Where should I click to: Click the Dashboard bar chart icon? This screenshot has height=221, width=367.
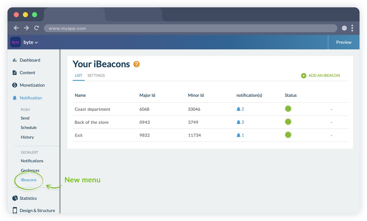pyautogui.click(x=14, y=60)
